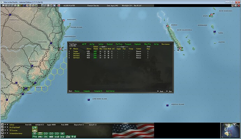241x139 pixels.
Task: Click the Show Ammo option
Action: (165, 44)
